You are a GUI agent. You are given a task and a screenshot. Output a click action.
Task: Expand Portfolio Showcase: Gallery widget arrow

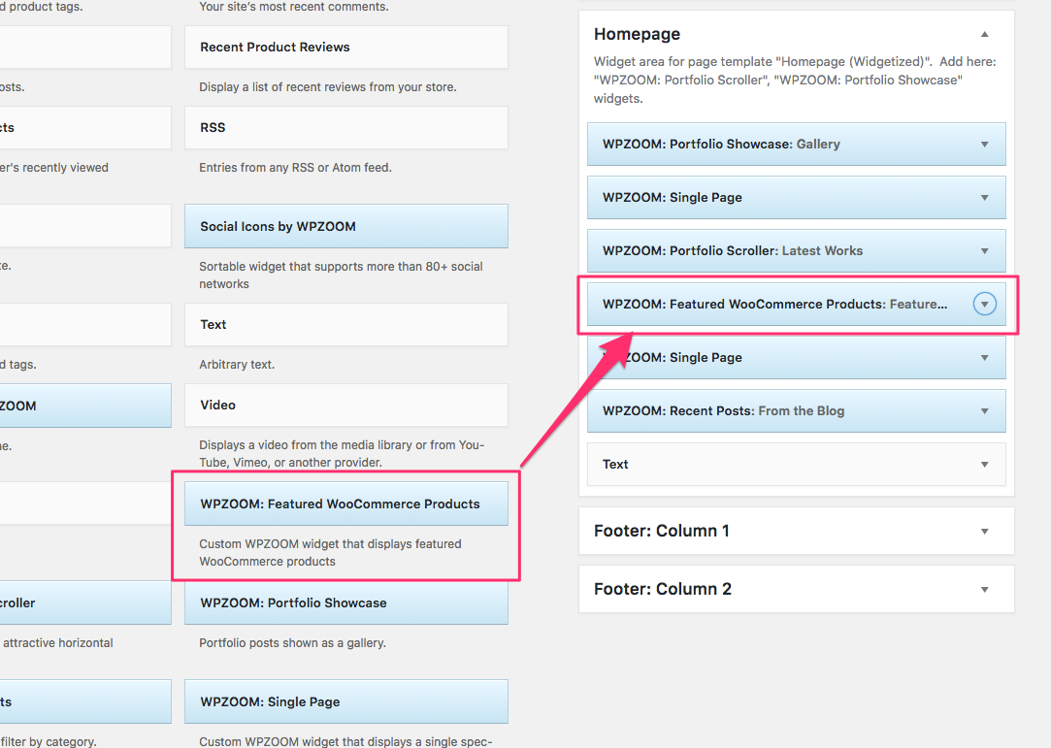coord(984,145)
